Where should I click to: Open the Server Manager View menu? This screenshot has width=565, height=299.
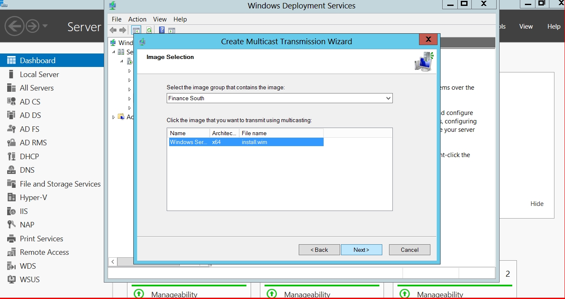(526, 26)
